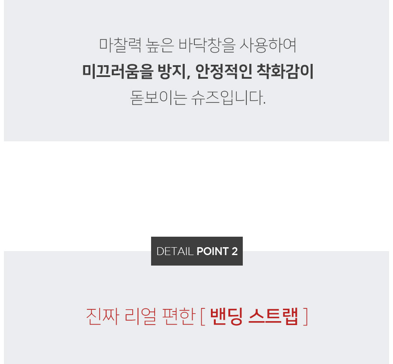
Task: Click the word 마찰력 in first line
Action: (x=121, y=45)
